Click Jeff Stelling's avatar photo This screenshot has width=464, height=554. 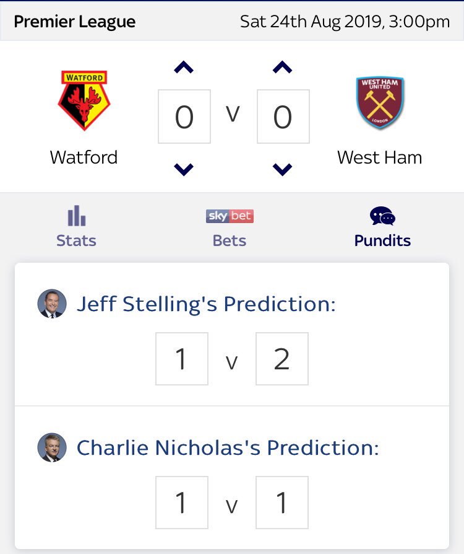pos(52,304)
